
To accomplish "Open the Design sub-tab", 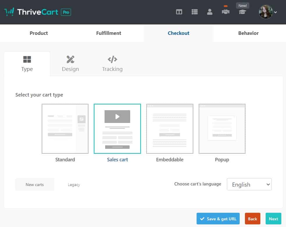I will [x=70, y=64].
